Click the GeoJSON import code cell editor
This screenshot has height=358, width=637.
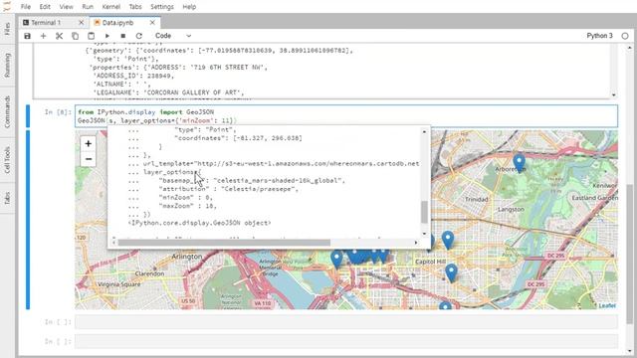[346, 116]
